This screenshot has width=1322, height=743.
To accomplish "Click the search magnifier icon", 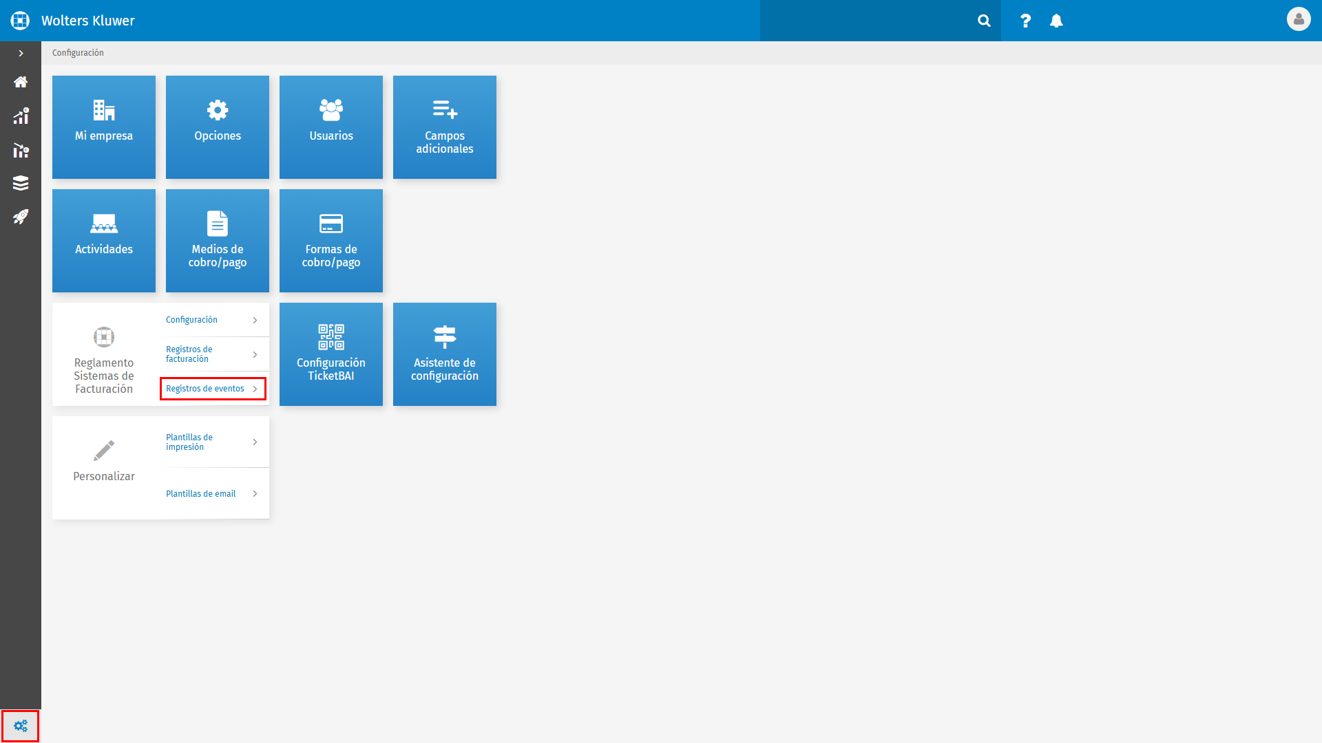I will (x=984, y=21).
